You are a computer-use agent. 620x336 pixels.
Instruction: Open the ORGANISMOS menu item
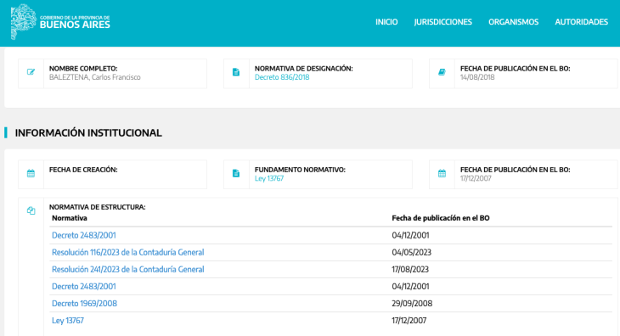[x=513, y=22]
